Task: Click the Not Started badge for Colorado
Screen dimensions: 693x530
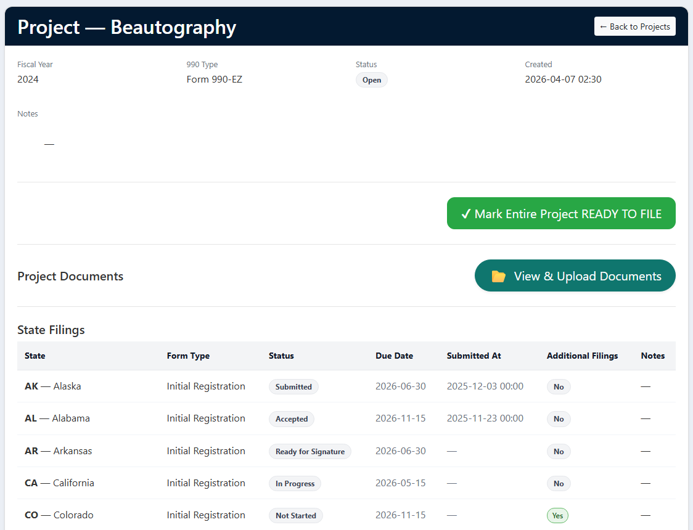Action: click(296, 515)
